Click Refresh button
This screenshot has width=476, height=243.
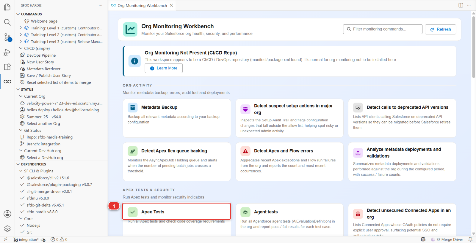pyautogui.click(x=440, y=29)
